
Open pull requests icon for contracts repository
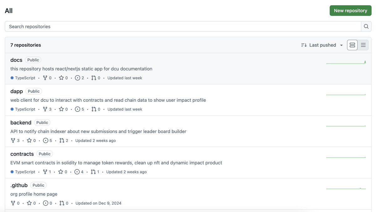coord(93,172)
